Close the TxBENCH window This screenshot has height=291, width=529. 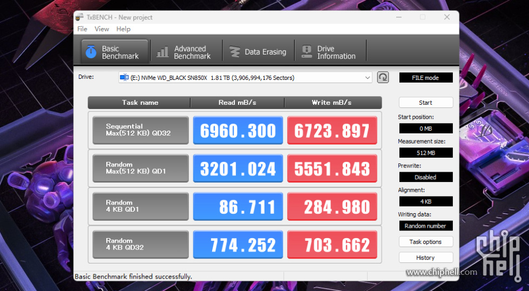[447, 17]
